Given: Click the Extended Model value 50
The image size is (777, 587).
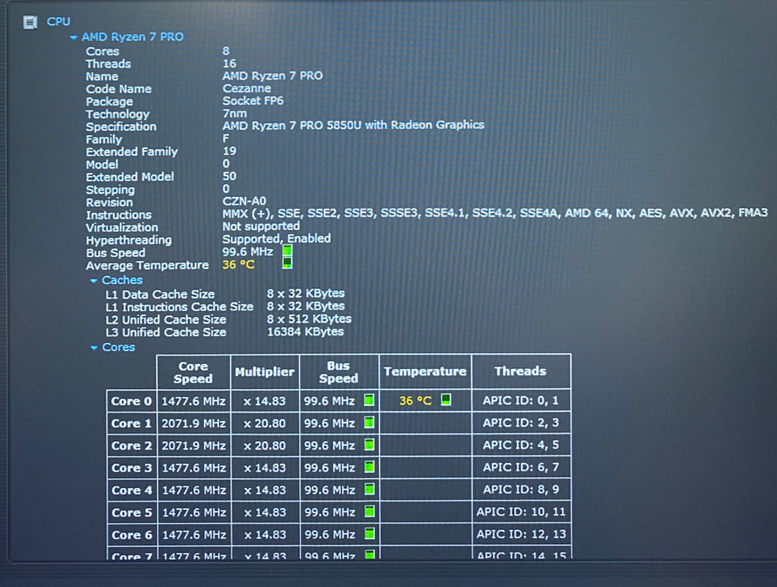Looking at the screenshot, I should tap(229, 176).
